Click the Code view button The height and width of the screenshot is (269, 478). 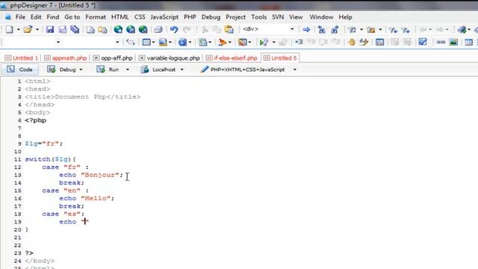tap(20, 69)
